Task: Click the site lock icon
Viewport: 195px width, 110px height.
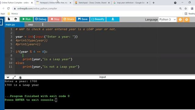Action: pos(15,9)
